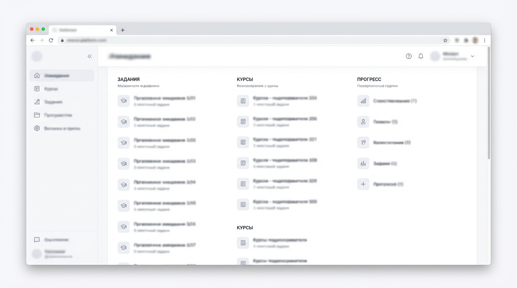Open a new browser tab
This screenshot has width=517, height=288.
[x=122, y=30]
